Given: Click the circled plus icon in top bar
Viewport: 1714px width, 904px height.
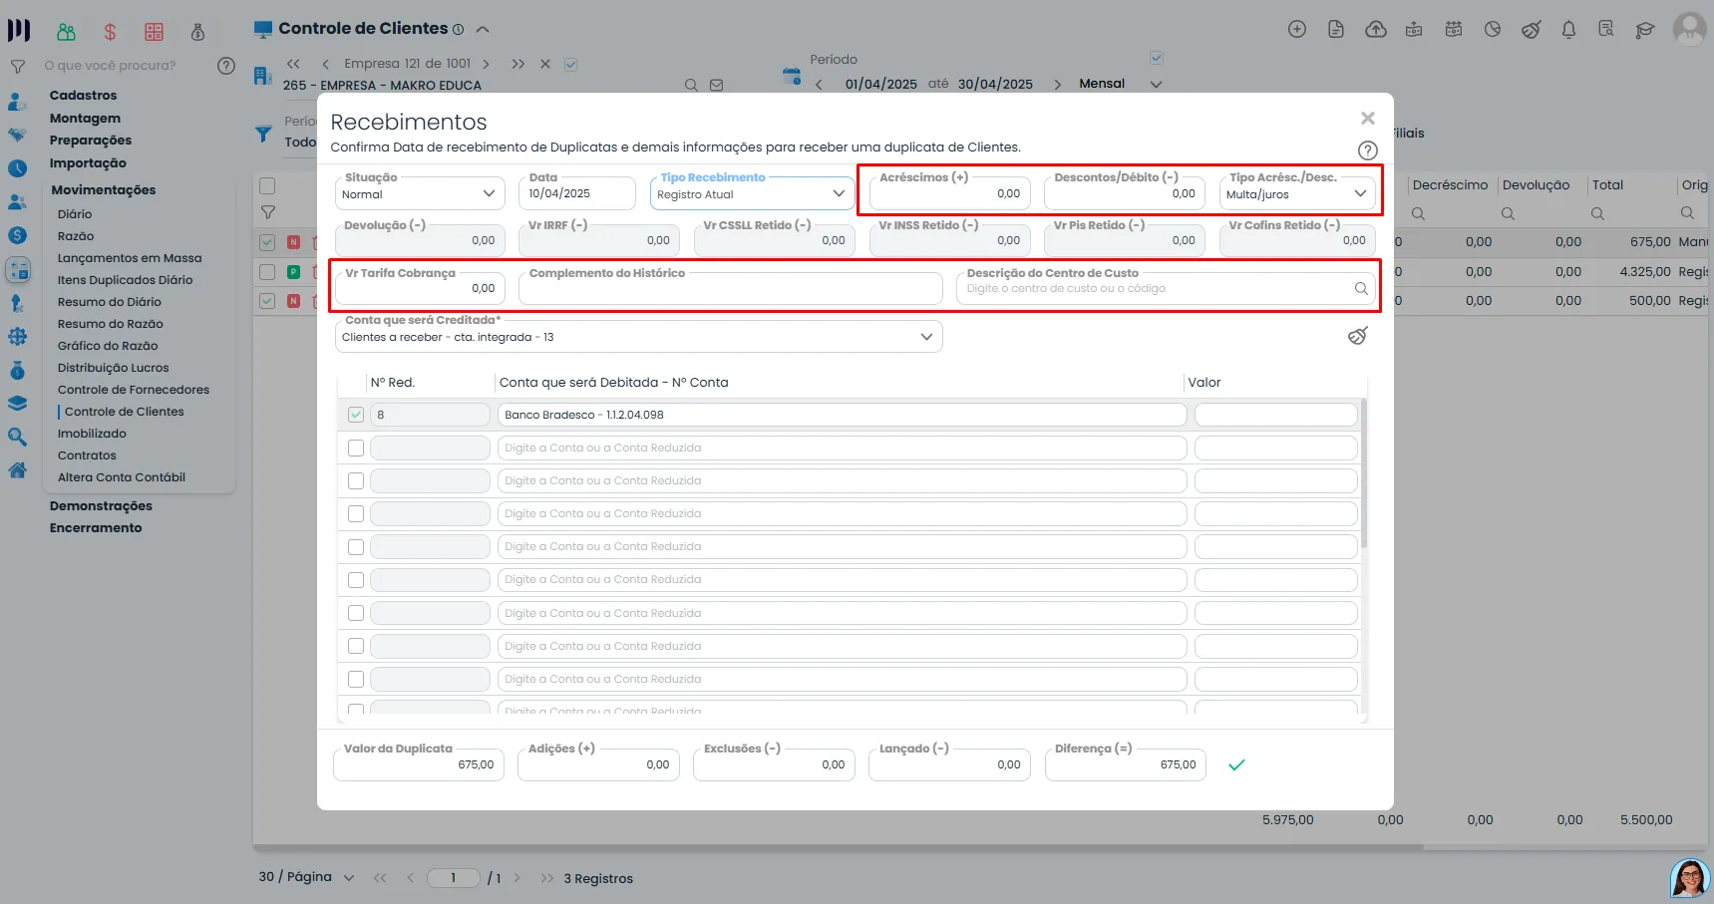Looking at the screenshot, I should point(1296,30).
